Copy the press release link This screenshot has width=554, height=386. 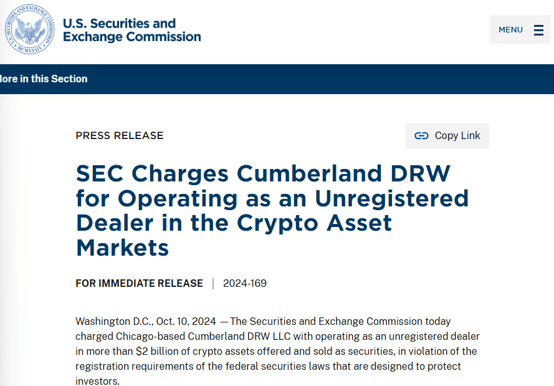tap(447, 136)
